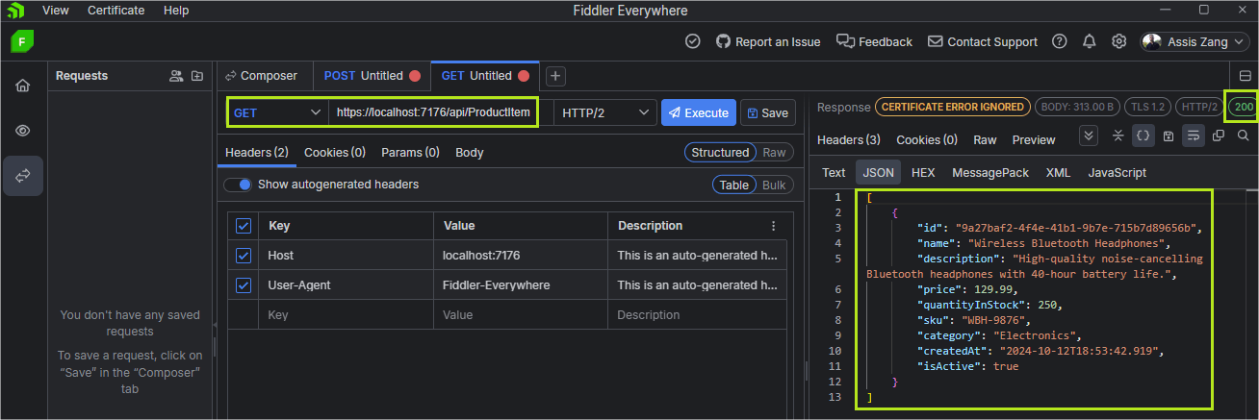The image size is (1259, 420).
Task: Toggle the layout panel icon at right
Action: (x=1246, y=76)
